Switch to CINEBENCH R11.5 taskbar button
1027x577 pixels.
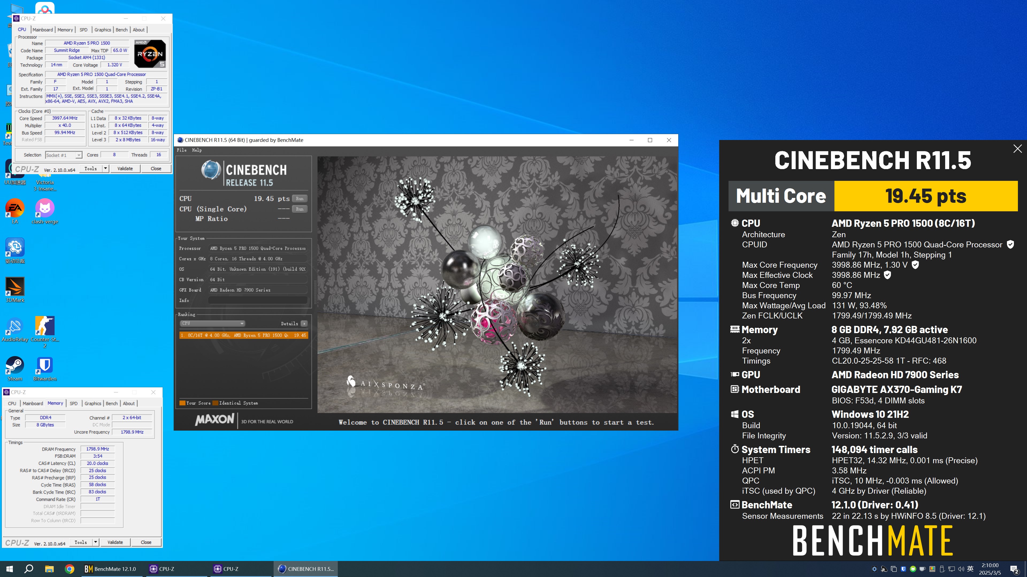click(x=306, y=569)
